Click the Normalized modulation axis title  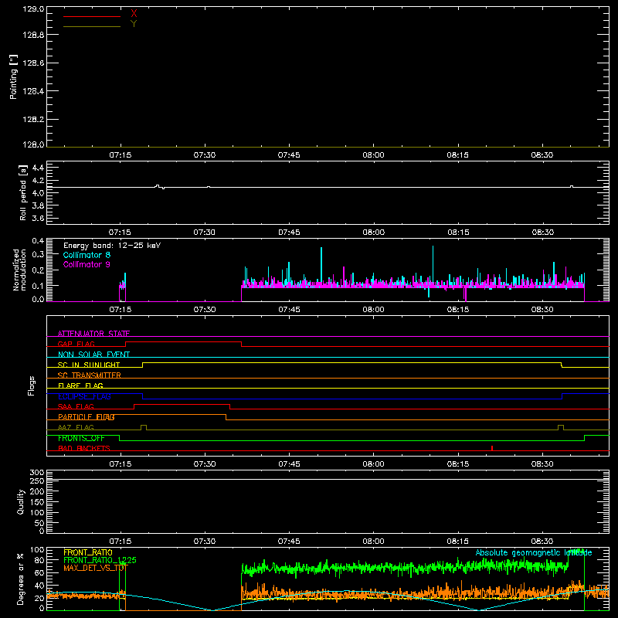[x=19, y=270]
